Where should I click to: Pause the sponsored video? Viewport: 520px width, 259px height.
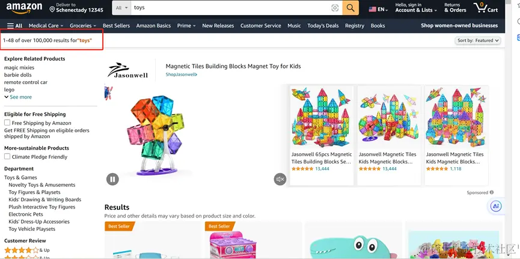(112, 178)
